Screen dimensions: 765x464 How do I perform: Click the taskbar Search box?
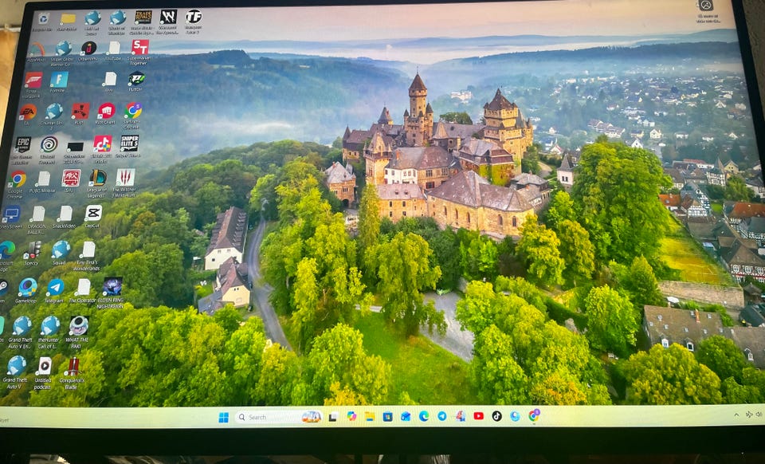click(x=279, y=417)
